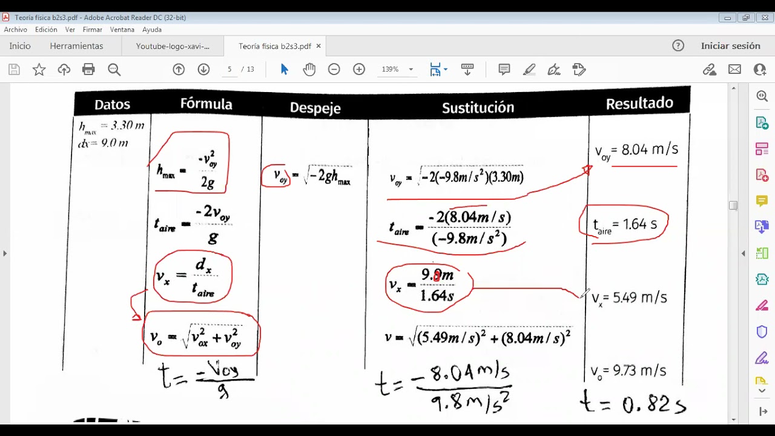Open Combine Files tool in right pane
This screenshot has height=436, width=775.
762,227
